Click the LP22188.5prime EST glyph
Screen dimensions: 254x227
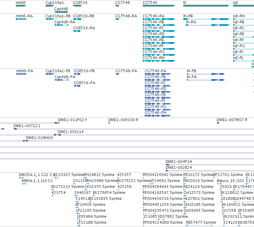[78, 226]
